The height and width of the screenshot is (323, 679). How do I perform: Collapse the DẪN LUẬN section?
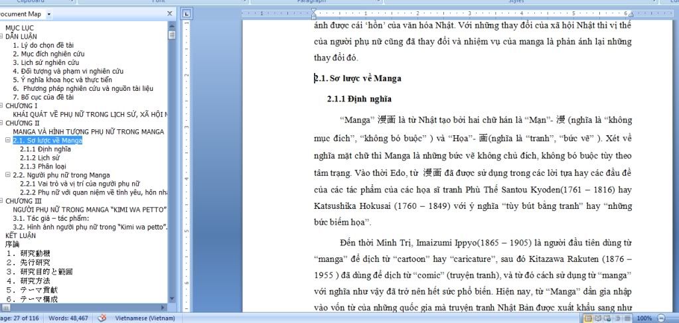[x=2, y=36]
